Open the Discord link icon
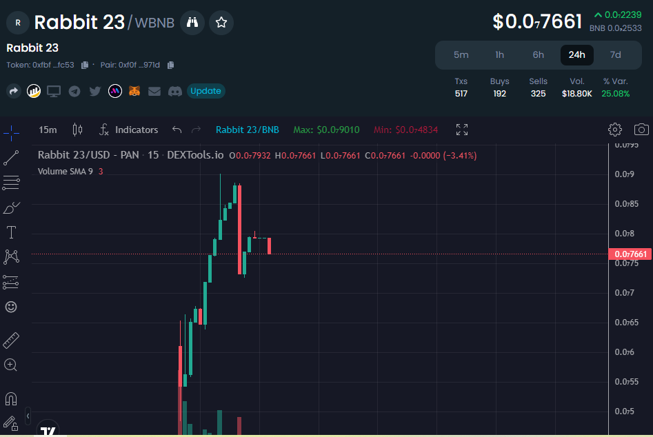Screen dimensions: 653x437 point(175,91)
